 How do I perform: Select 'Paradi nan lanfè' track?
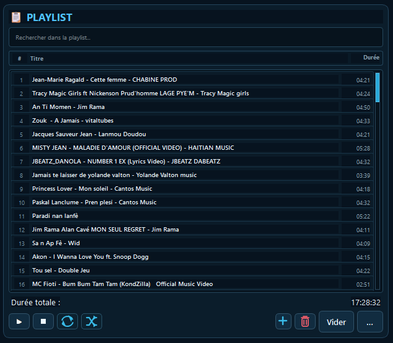192,216
